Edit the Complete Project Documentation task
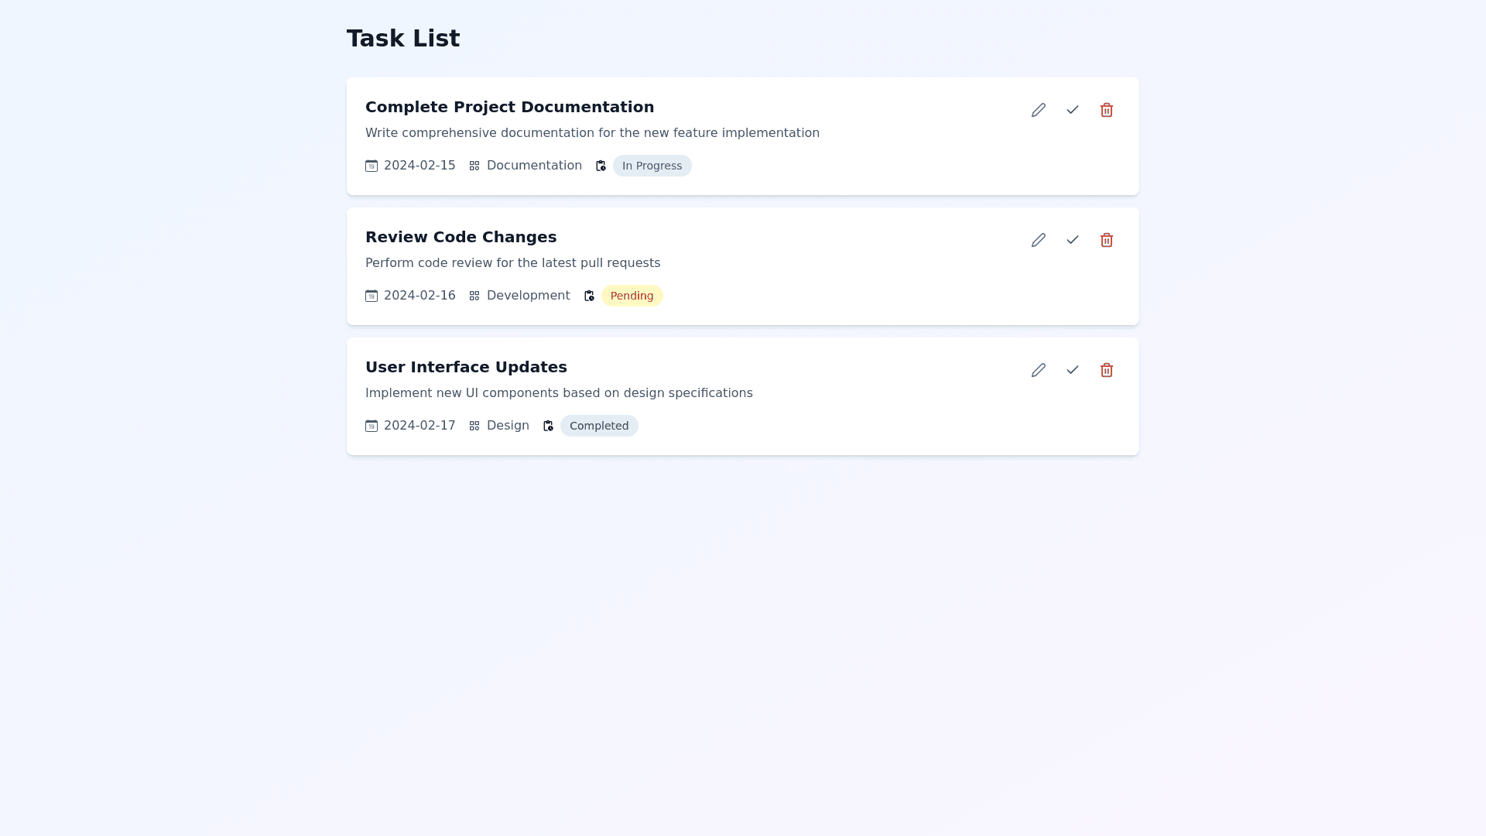Image resolution: width=1486 pixels, height=836 pixels. [x=1039, y=110]
